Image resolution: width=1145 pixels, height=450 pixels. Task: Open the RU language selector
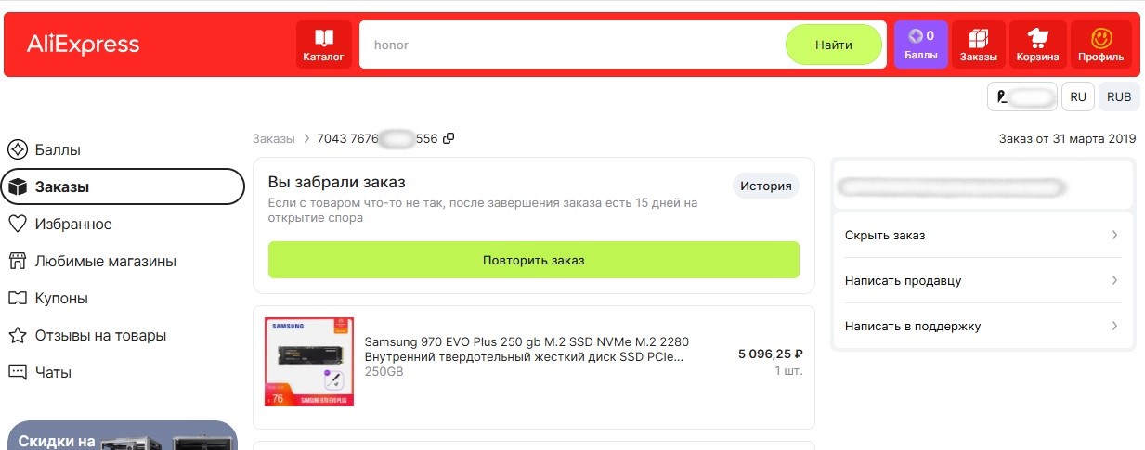click(1077, 96)
